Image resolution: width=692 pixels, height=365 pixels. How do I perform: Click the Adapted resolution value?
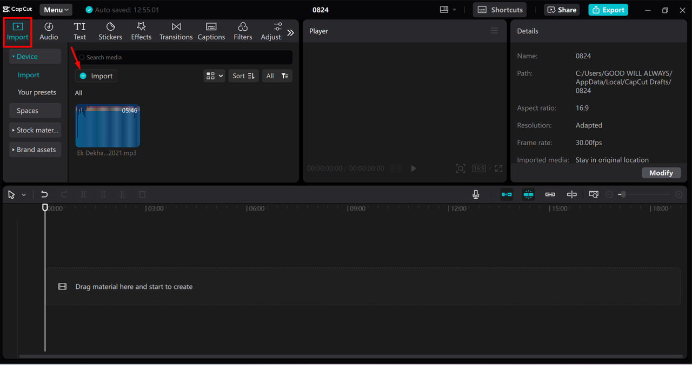pyautogui.click(x=589, y=125)
